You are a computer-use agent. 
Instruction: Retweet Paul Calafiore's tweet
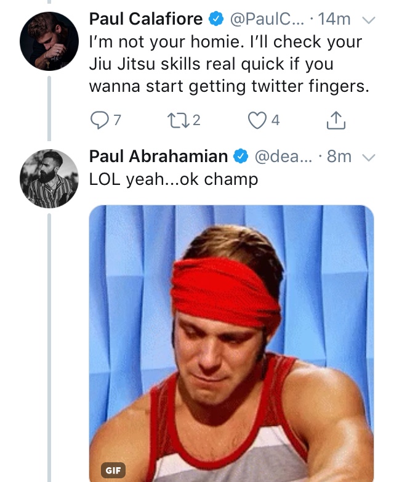[175, 120]
